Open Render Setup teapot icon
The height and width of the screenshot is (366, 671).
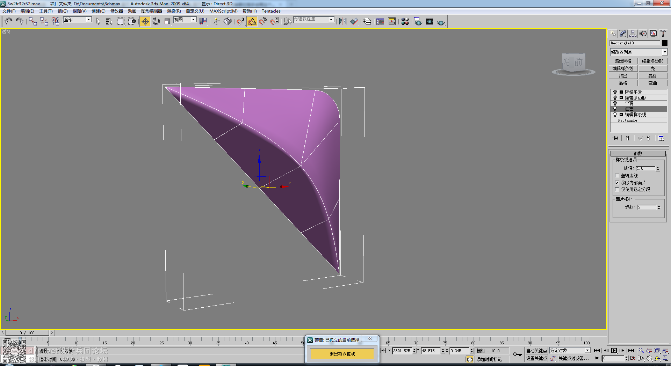pyautogui.click(x=418, y=21)
